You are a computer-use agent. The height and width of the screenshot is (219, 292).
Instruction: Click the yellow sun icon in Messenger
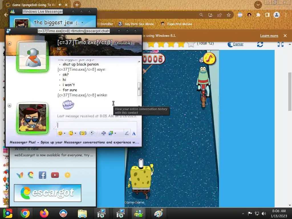point(67,175)
